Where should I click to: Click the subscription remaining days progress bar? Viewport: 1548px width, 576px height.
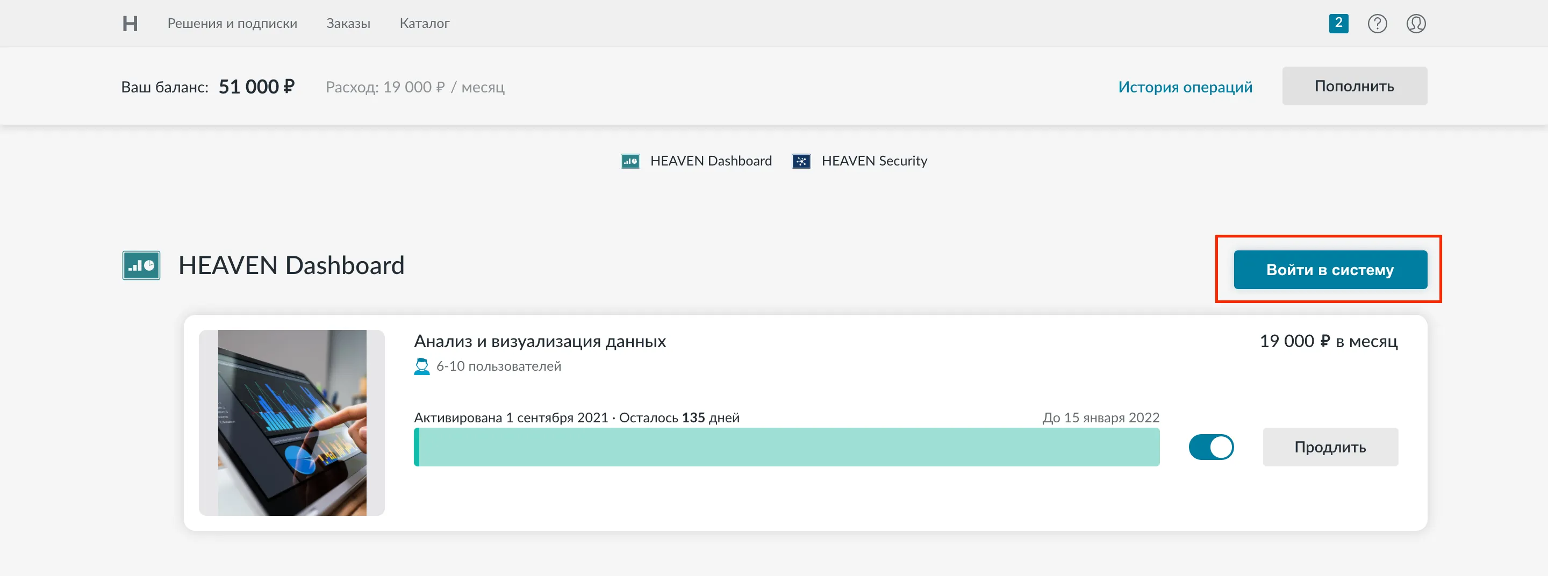pos(786,447)
